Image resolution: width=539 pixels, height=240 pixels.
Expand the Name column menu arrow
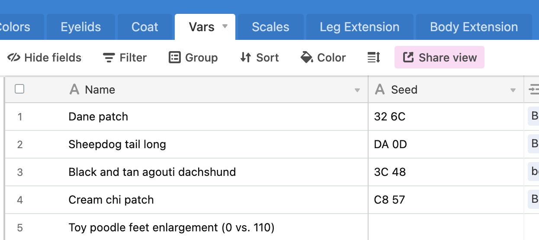tap(357, 90)
